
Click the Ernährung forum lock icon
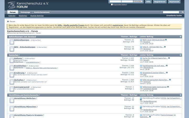[x=12, y=75]
